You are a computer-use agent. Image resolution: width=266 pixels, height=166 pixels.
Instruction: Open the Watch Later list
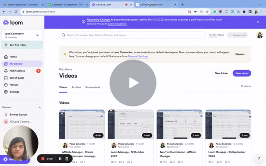click(x=17, y=78)
